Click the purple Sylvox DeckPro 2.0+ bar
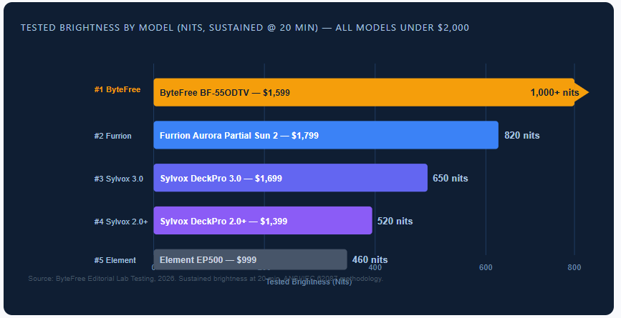621x318 pixels. click(263, 221)
